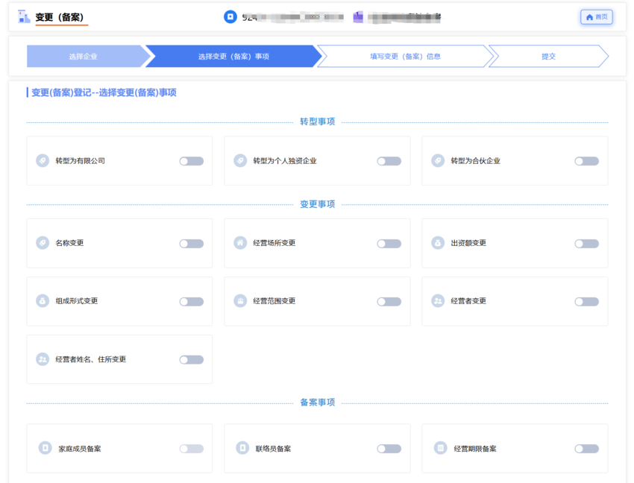Enable the 名称变更 toggle
This screenshot has height=483, width=634.
tap(191, 244)
